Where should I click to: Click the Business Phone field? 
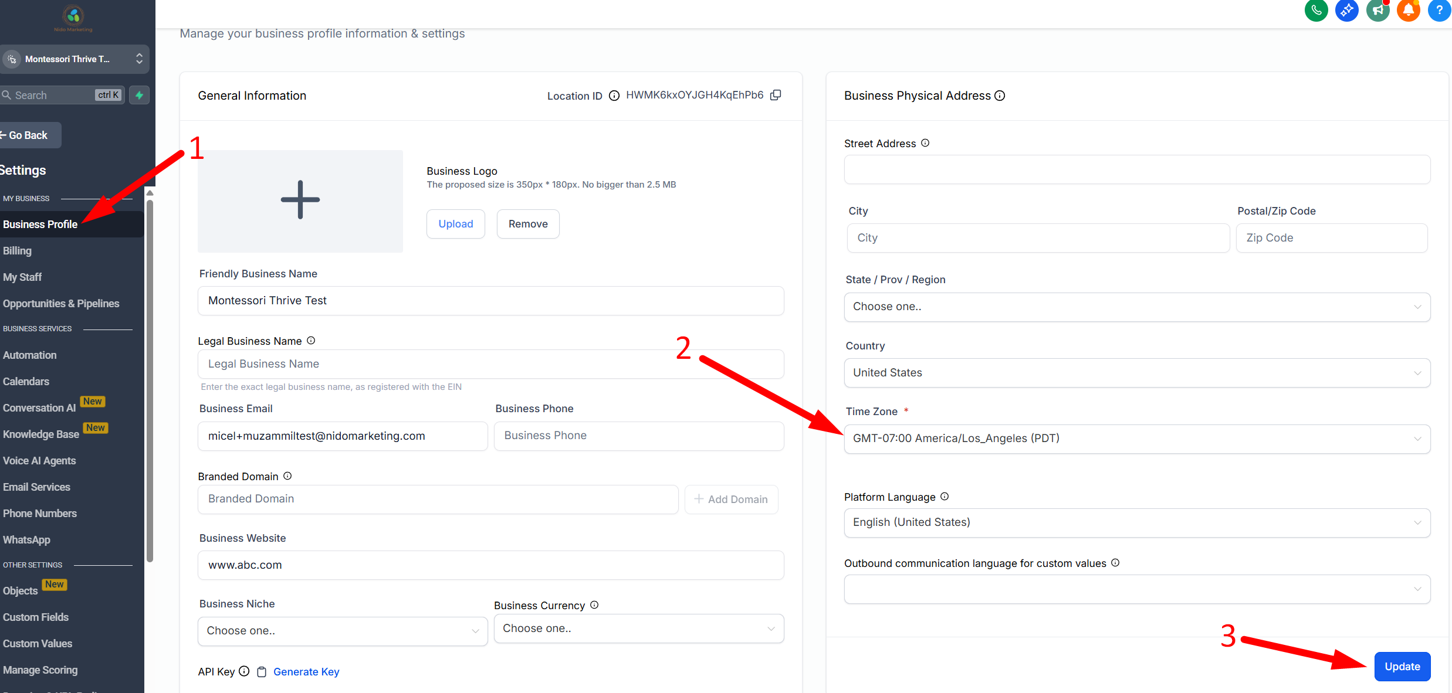click(x=639, y=436)
